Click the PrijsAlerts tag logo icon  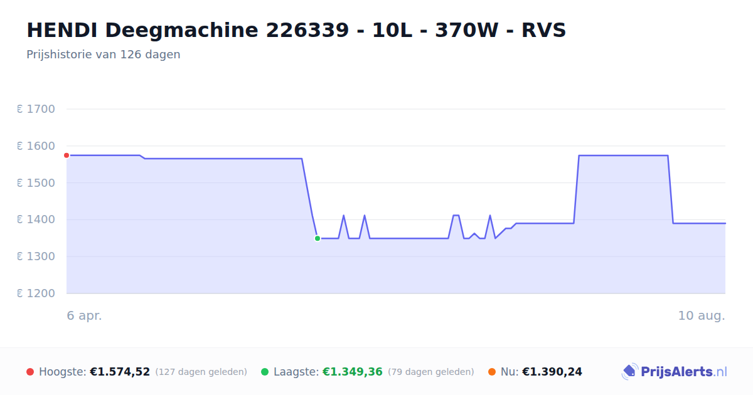(x=630, y=372)
